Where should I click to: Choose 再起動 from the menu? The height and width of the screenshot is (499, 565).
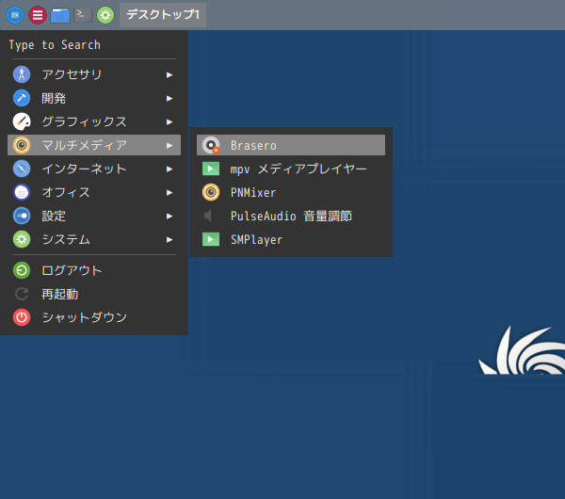point(93,294)
